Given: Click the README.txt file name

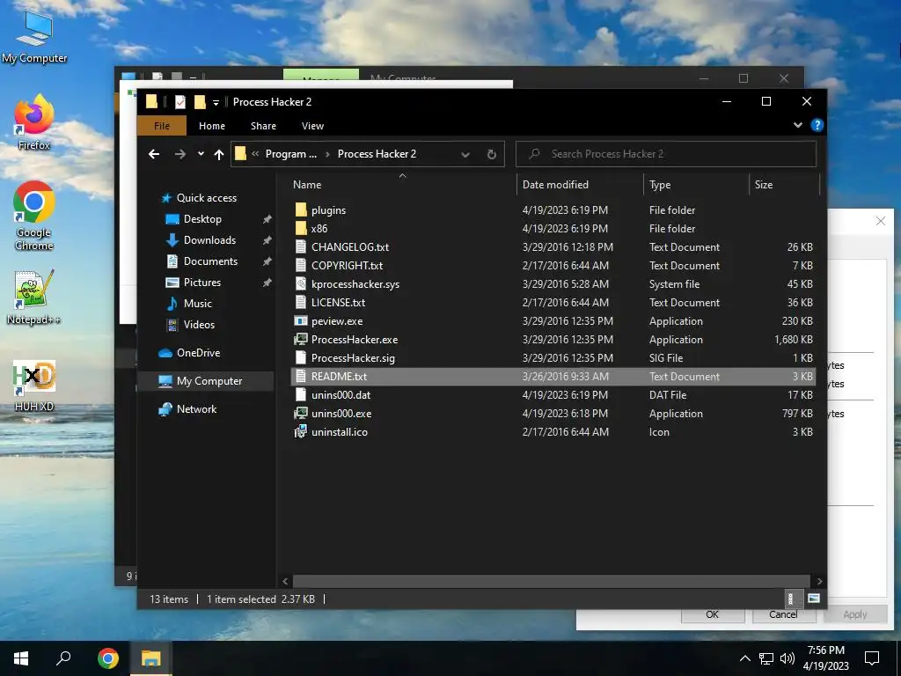Looking at the screenshot, I should (x=339, y=377).
